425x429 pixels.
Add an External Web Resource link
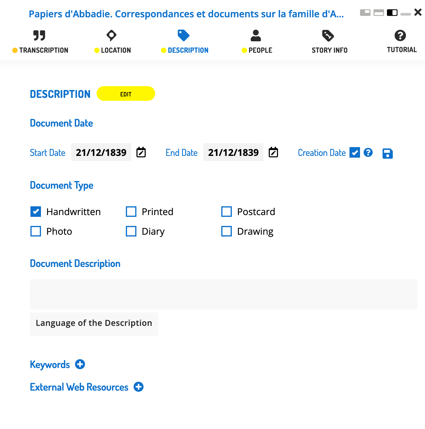(138, 387)
